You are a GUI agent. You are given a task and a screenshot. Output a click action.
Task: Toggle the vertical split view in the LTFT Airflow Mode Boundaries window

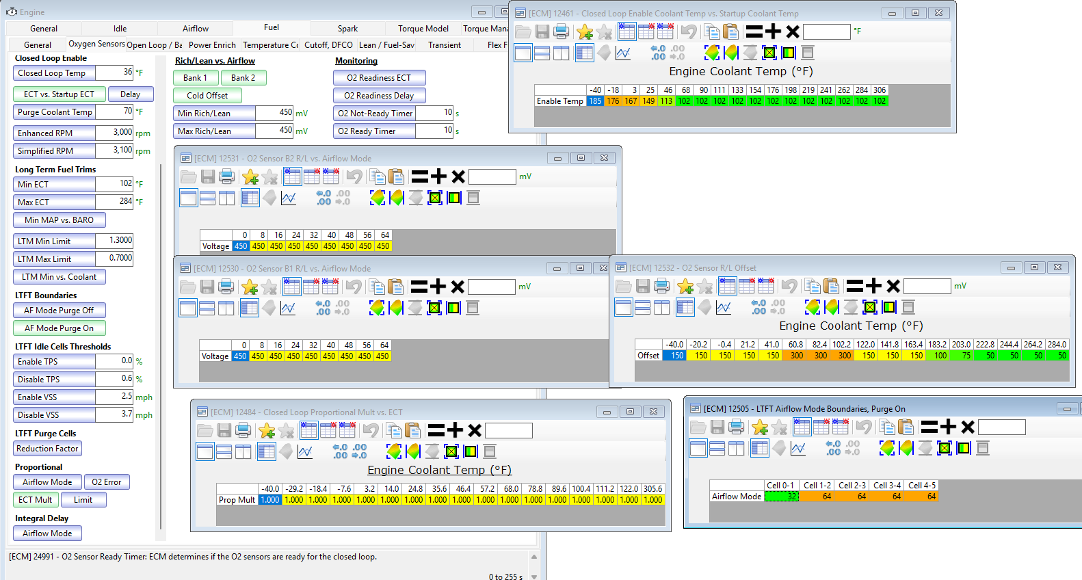click(737, 449)
